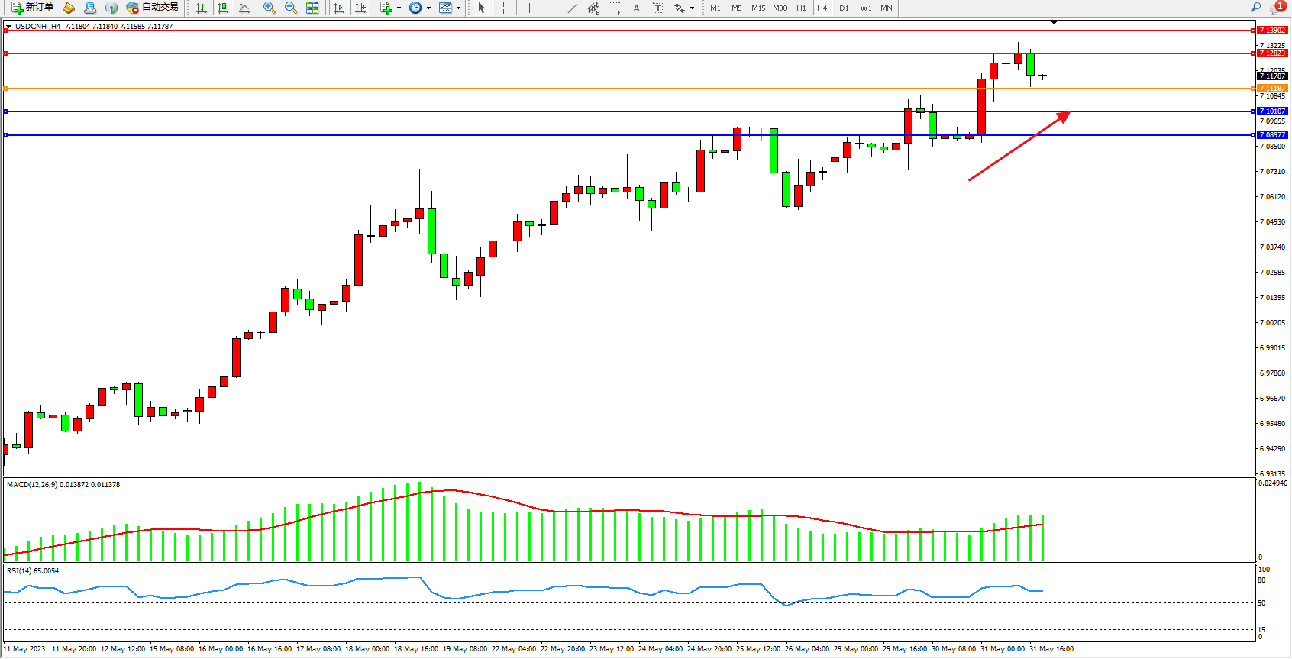Open the chat notification bubble
The image size is (1292, 659).
1276,8
